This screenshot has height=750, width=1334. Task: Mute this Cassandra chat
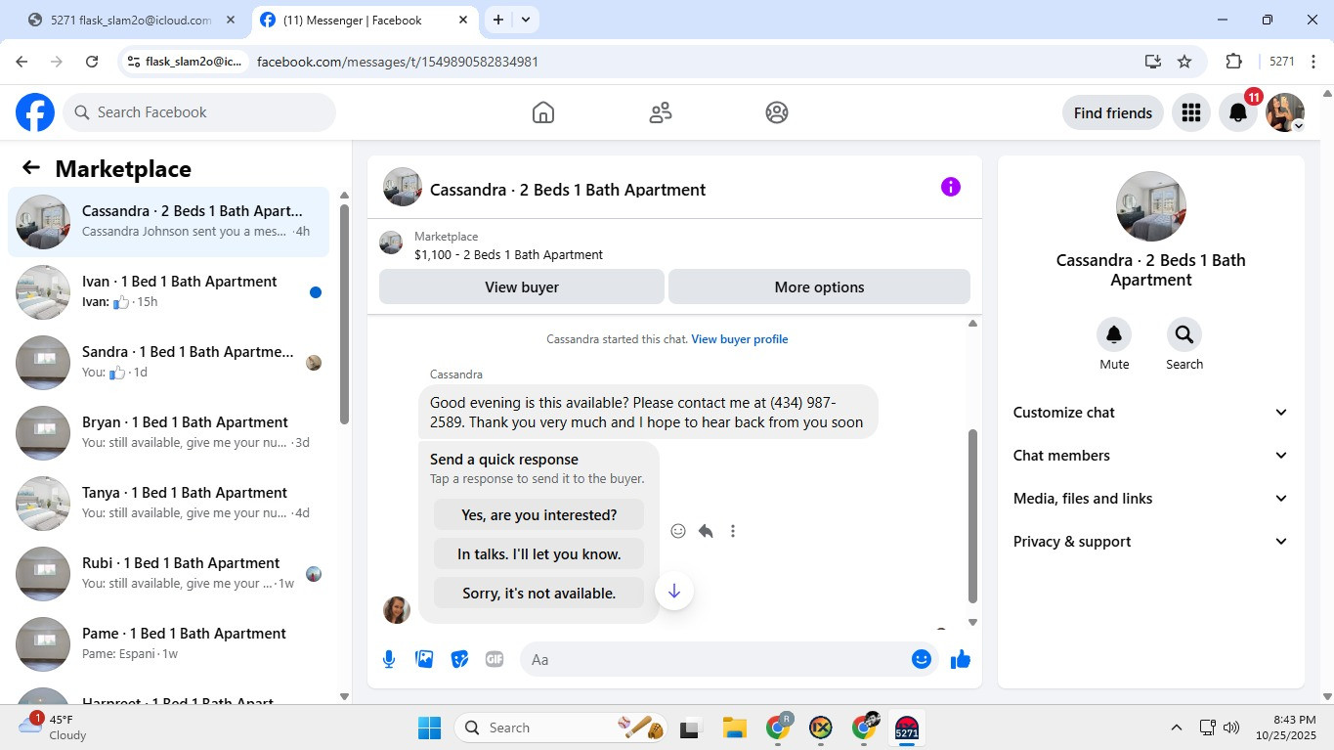coord(1114,334)
